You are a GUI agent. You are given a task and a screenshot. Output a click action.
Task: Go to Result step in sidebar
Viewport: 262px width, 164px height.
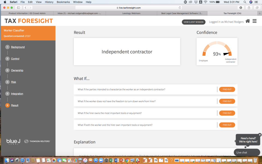click(x=15, y=105)
